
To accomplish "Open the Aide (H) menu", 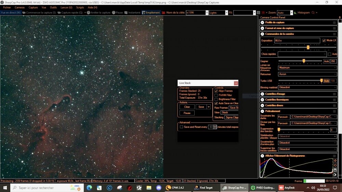I will tap(92, 8).
